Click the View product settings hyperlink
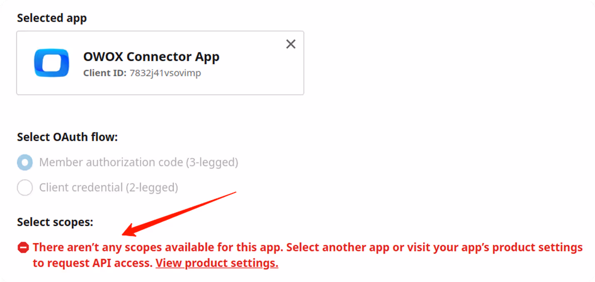The image size is (595, 282). 217,263
